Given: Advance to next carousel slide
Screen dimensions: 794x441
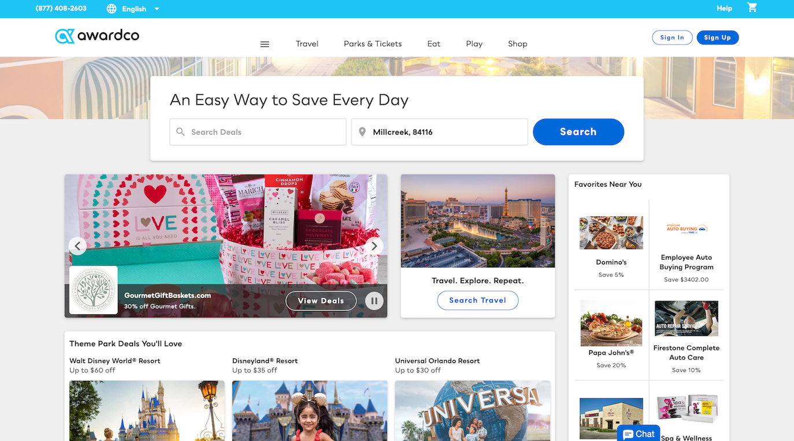Looking at the screenshot, I should coord(374,246).
